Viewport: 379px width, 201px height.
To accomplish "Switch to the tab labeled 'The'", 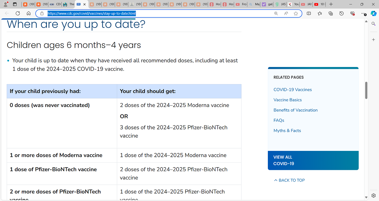I will click(68, 4).
